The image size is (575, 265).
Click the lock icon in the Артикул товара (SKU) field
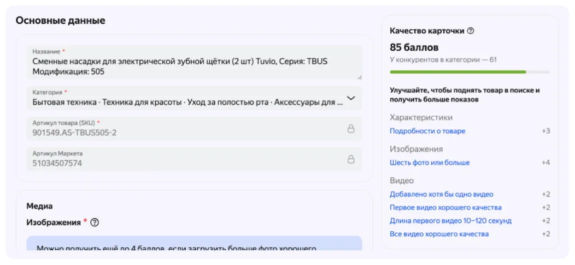[x=351, y=129]
